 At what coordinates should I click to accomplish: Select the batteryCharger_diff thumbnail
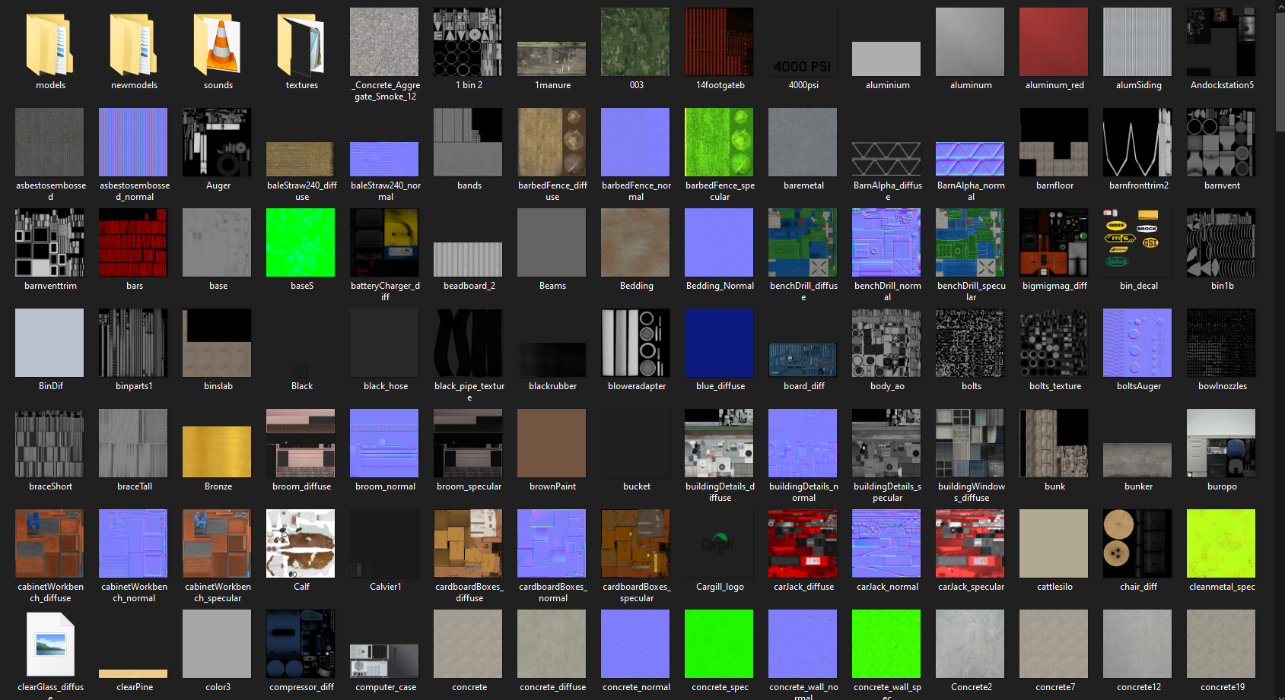click(383, 242)
